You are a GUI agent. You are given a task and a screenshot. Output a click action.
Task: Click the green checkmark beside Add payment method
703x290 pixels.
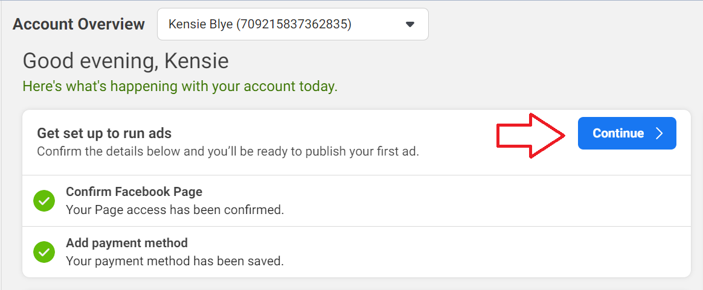tap(44, 252)
